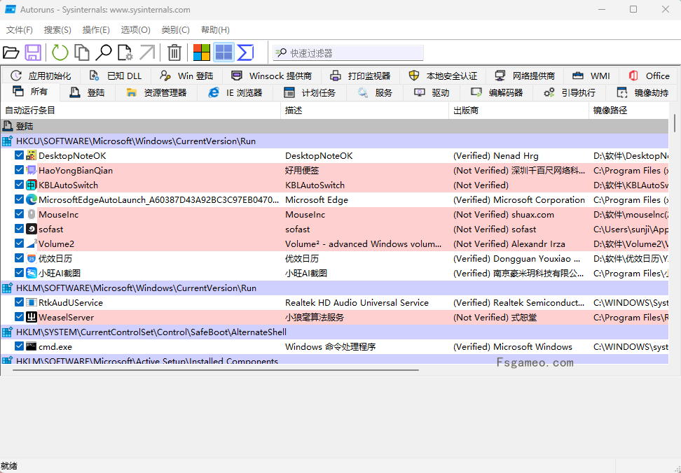
Task: Click the KBLAutoSwitch entry icon
Action: [x=32, y=185]
